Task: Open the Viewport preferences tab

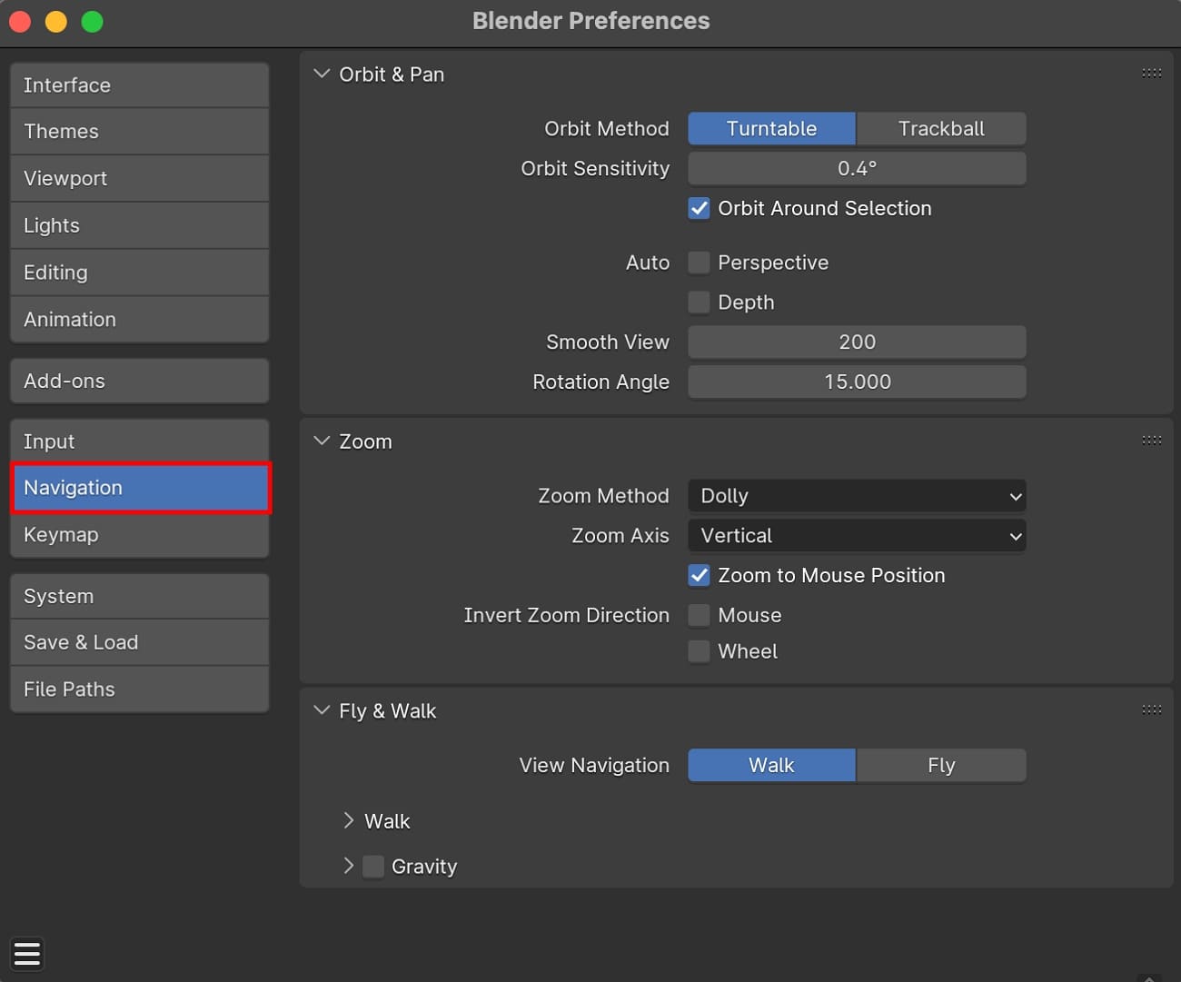Action: (140, 179)
